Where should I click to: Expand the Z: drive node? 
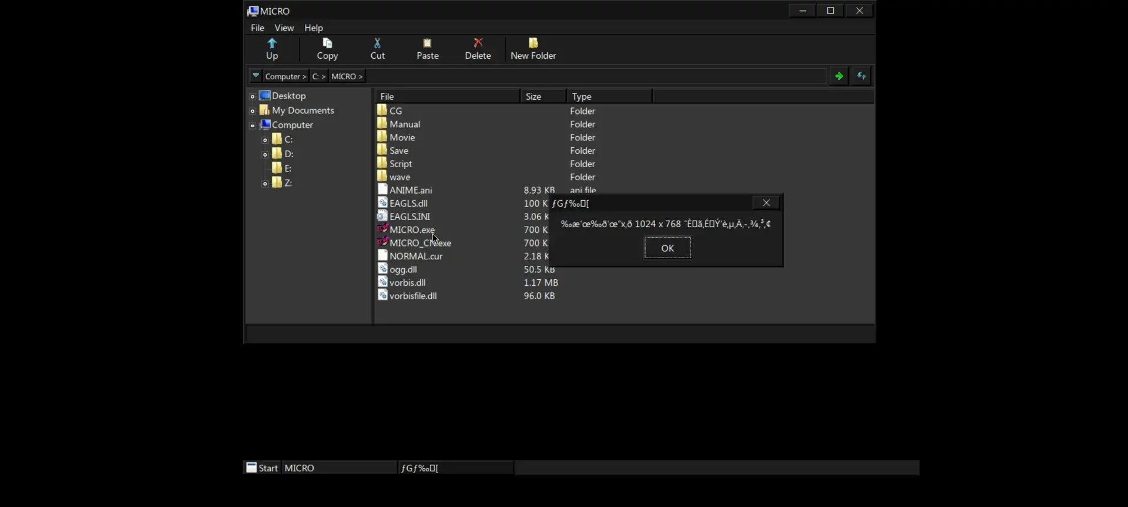click(265, 184)
